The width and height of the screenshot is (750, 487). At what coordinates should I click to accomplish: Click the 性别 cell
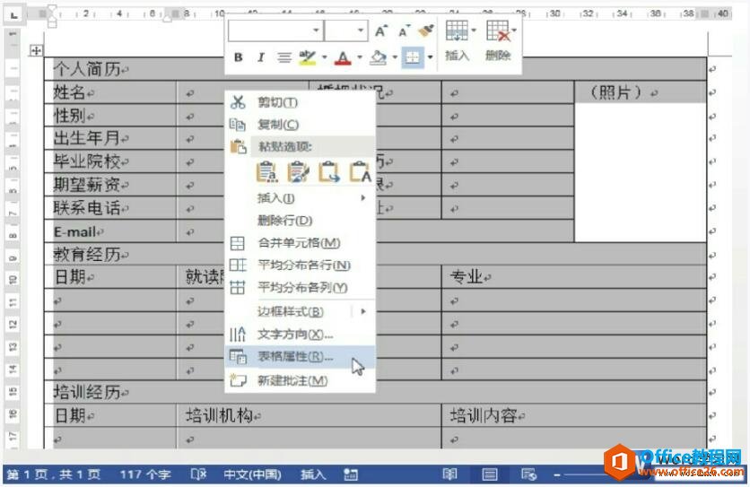click(x=110, y=116)
